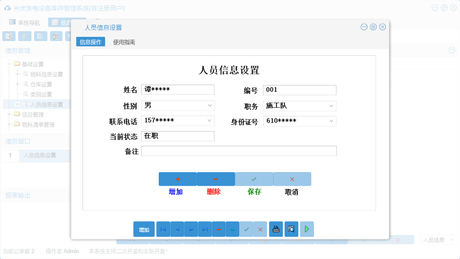
Task: Jump to the first record
Action: tap(163, 229)
